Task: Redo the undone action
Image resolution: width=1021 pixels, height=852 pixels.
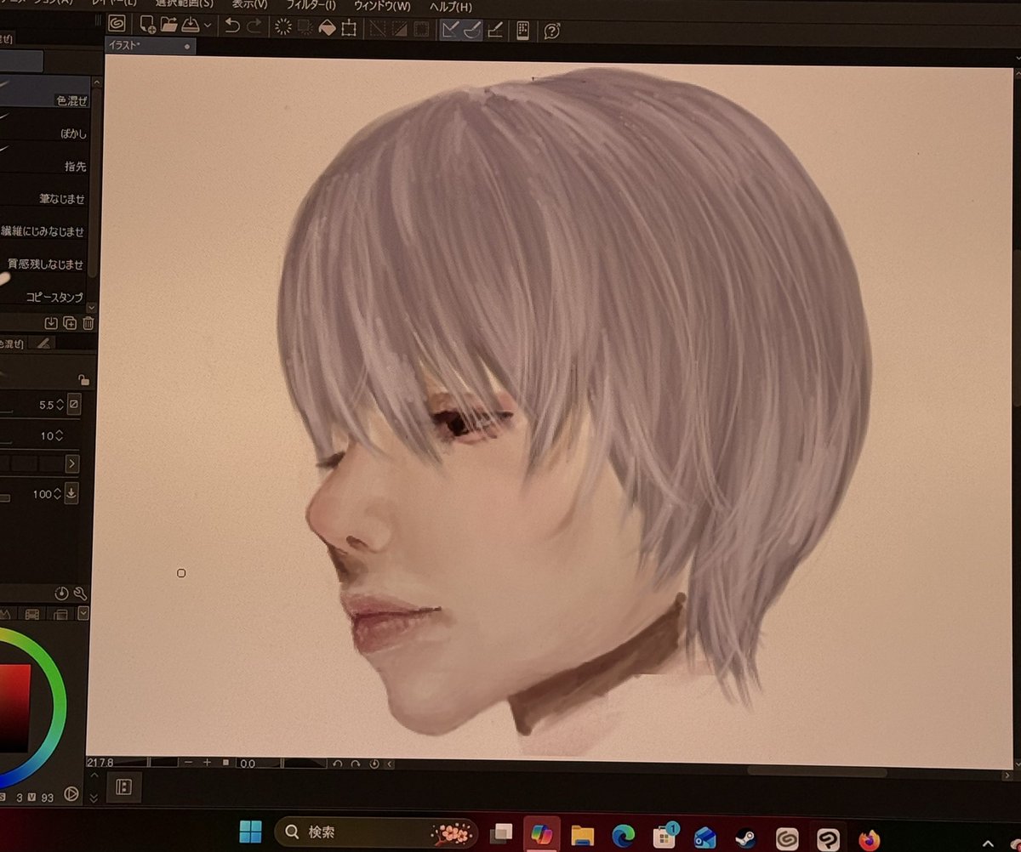Action: tap(254, 27)
